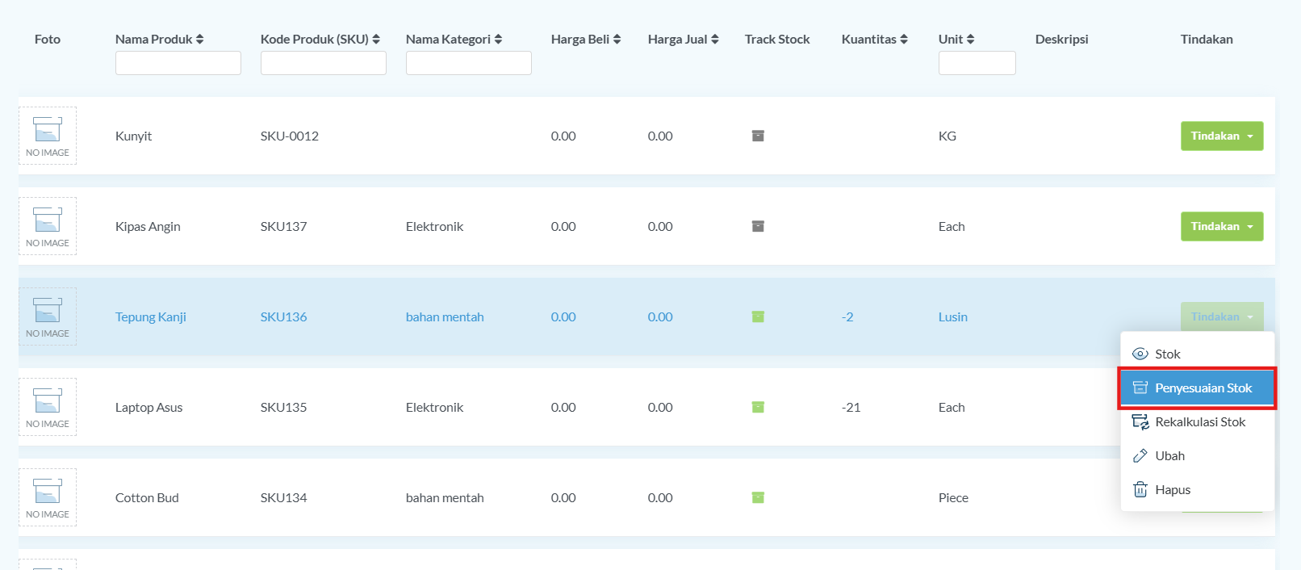
Task: Select Stok from the action menu
Action: tap(1198, 354)
